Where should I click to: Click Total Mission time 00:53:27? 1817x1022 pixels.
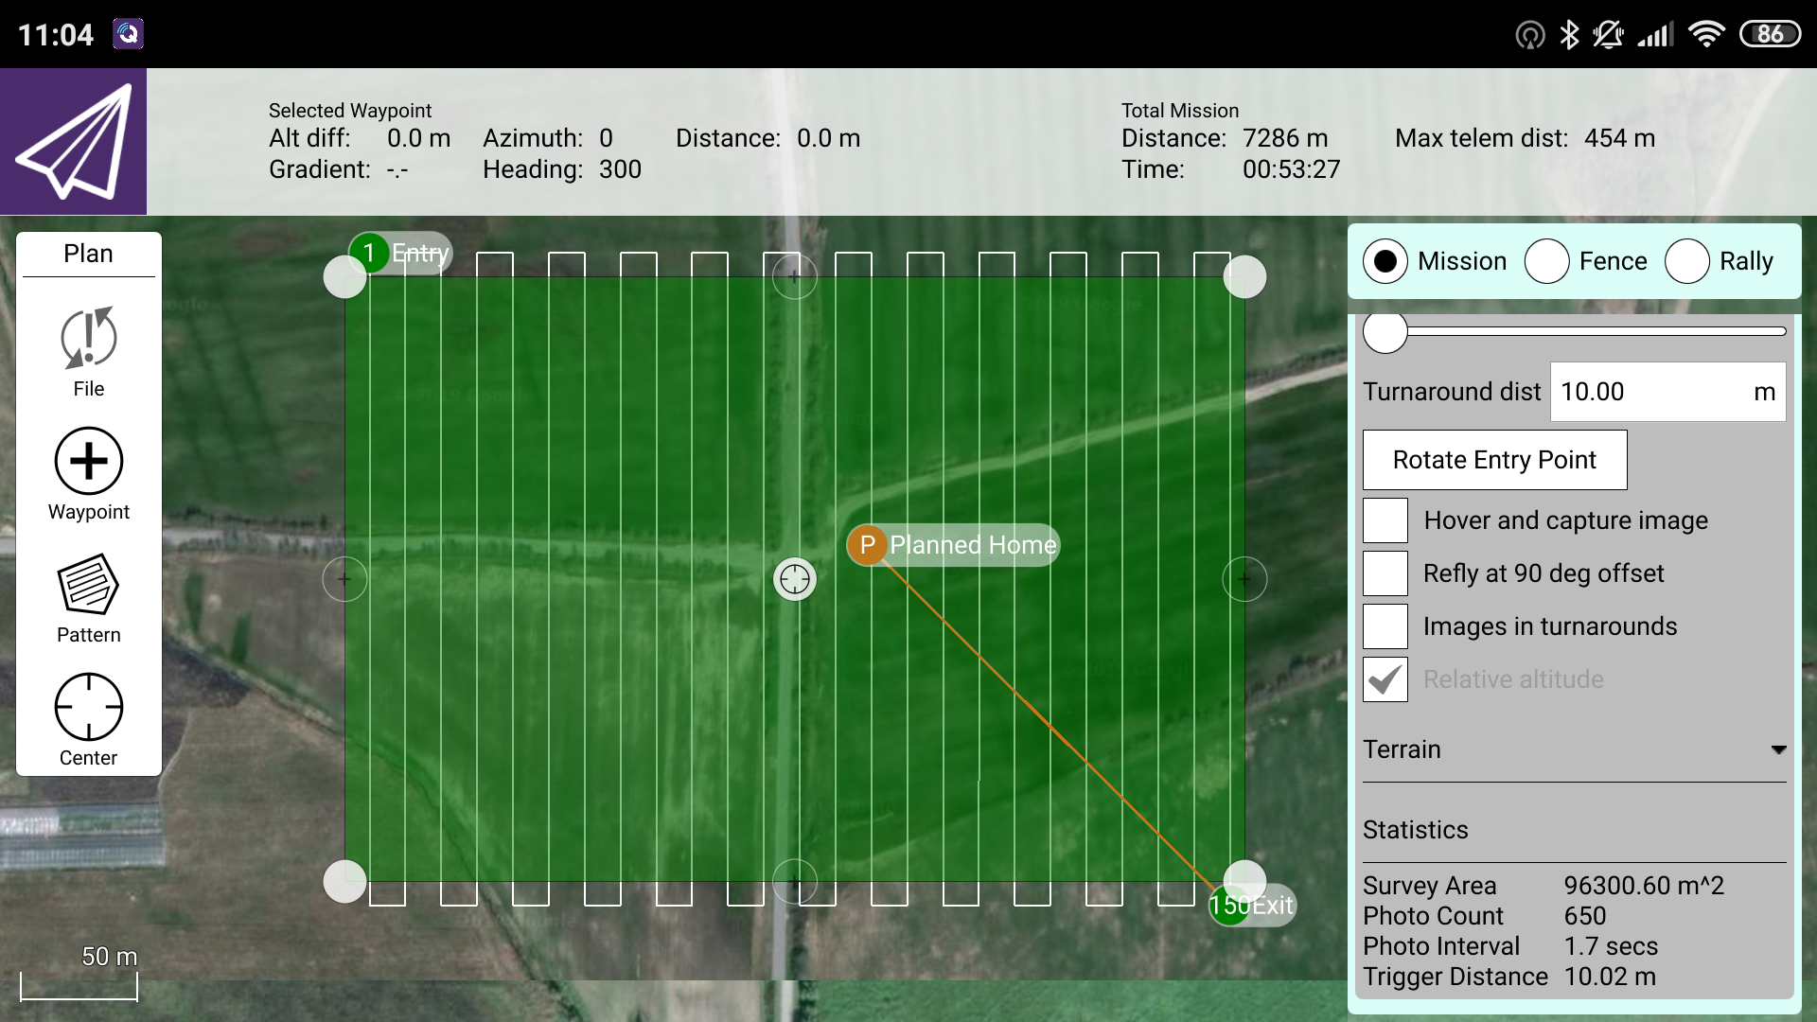pos(1292,169)
